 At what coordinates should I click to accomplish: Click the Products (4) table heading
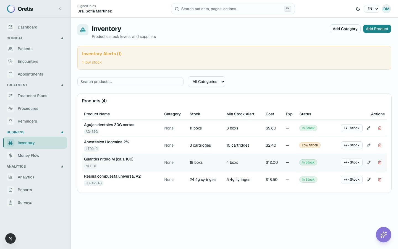tap(94, 101)
